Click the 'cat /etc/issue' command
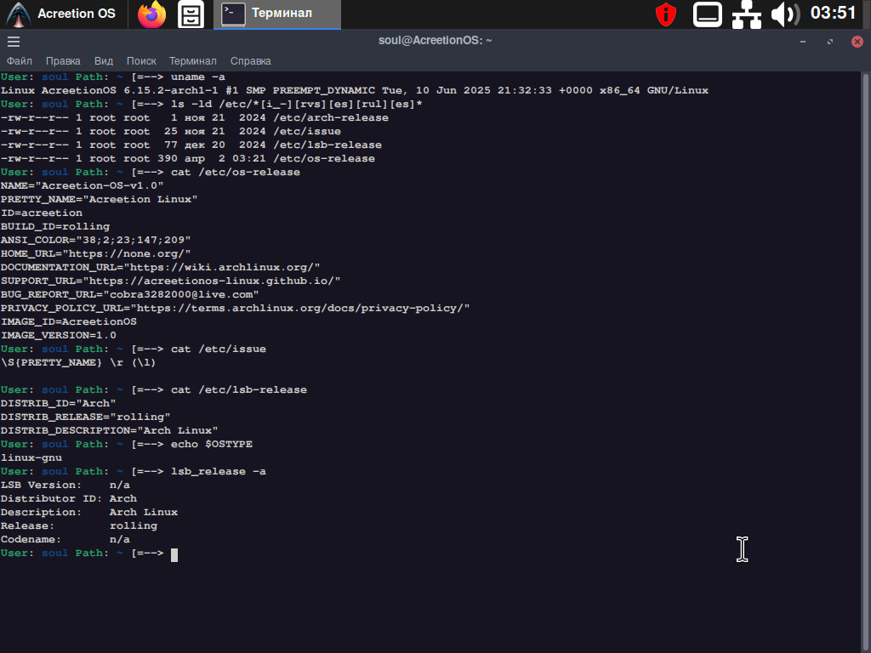 (219, 349)
